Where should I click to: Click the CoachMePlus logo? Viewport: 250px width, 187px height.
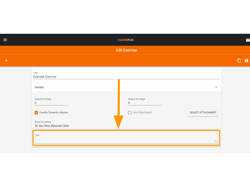tap(126, 40)
